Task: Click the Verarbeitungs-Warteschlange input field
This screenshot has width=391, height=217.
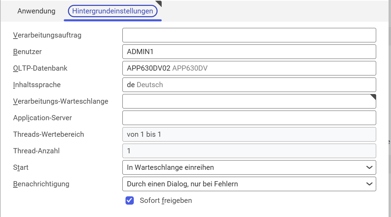Action: [249, 101]
